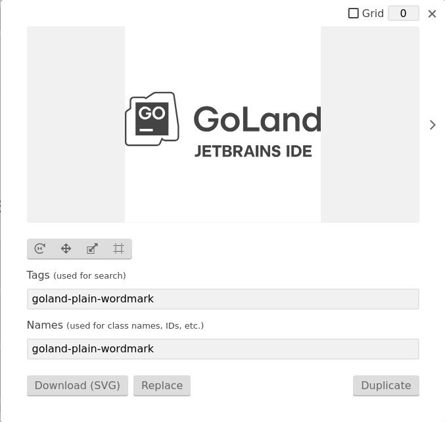Go to the next icon with right chevron
Viewport: 445px width, 422px height.
point(433,125)
